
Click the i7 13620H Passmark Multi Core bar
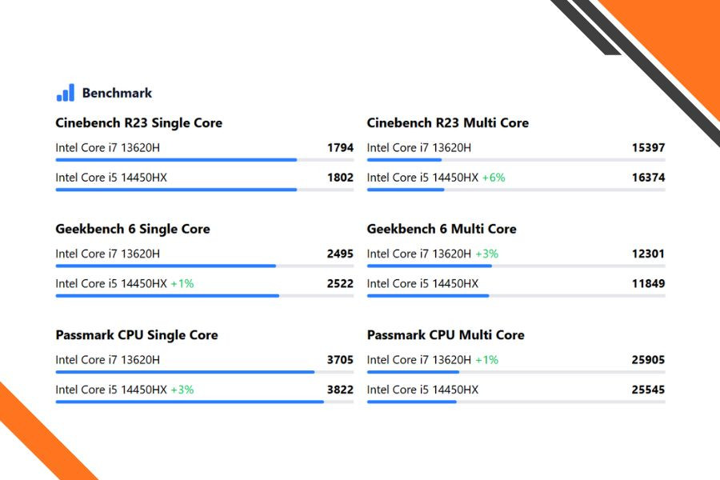[413, 372]
